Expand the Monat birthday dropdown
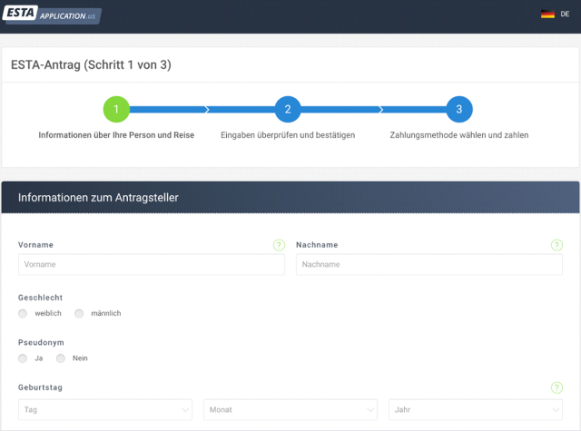Viewport: 581px width, 431px height. click(290, 410)
